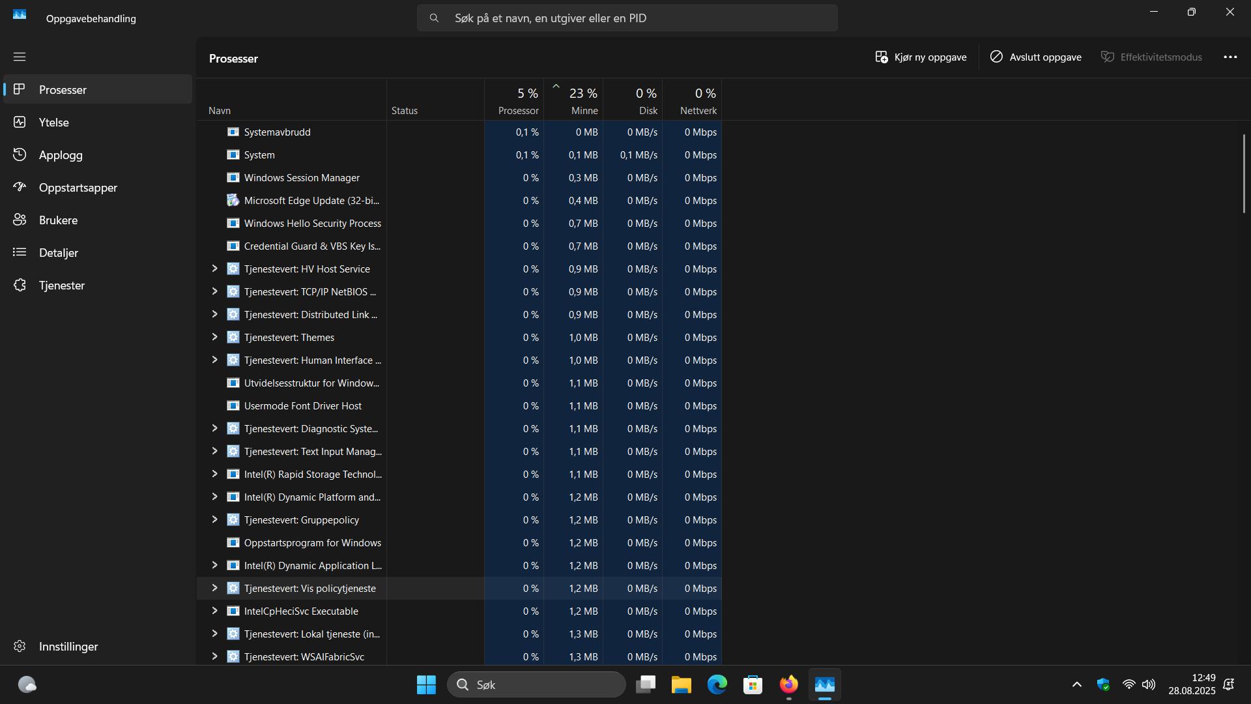
Task: Select Oppstartsprogram for Windows row
Action: tap(459, 542)
